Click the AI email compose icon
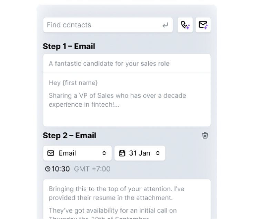The image size is (262, 219). tap(203, 25)
